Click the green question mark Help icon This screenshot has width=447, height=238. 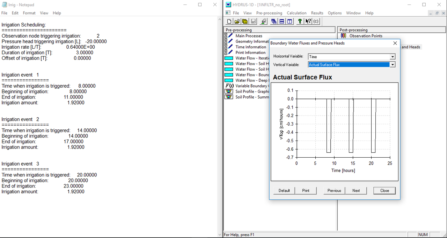pos(300,21)
